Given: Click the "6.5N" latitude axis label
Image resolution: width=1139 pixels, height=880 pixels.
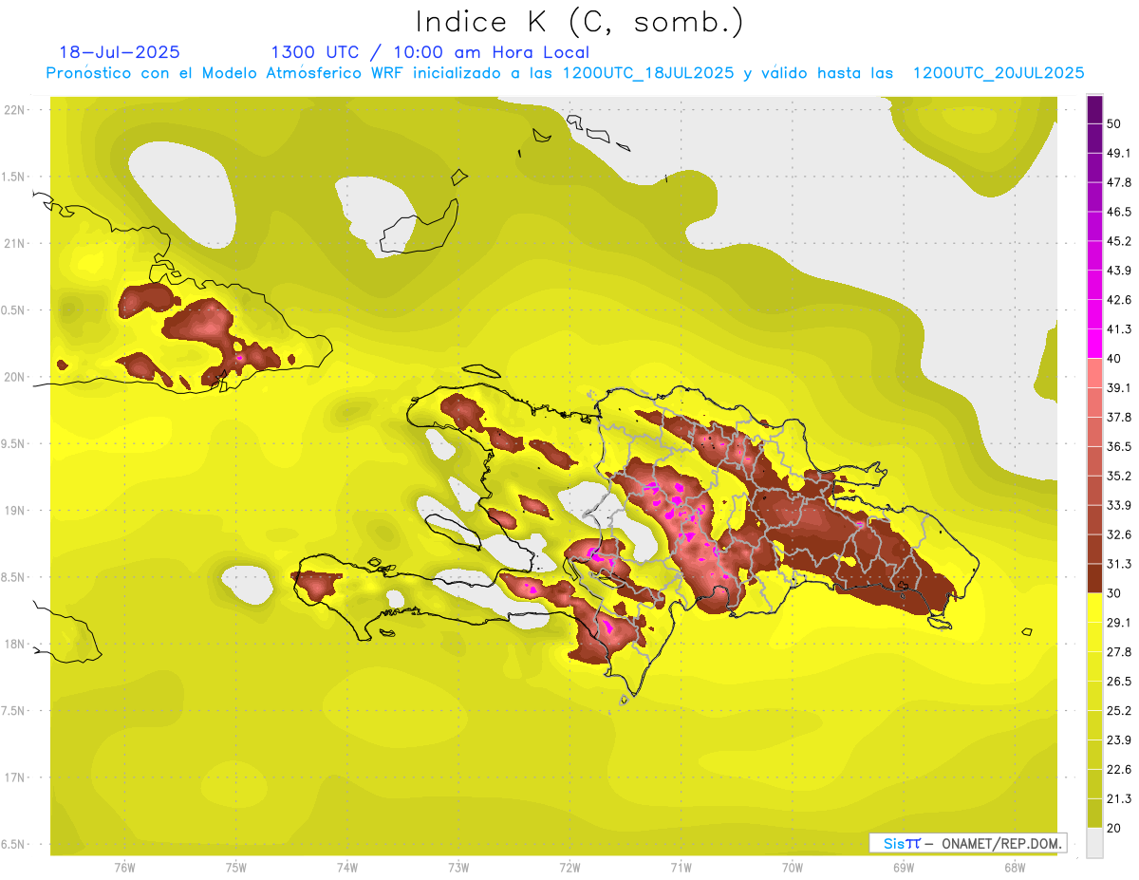Looking at the screenshot, I should (14, 845).
